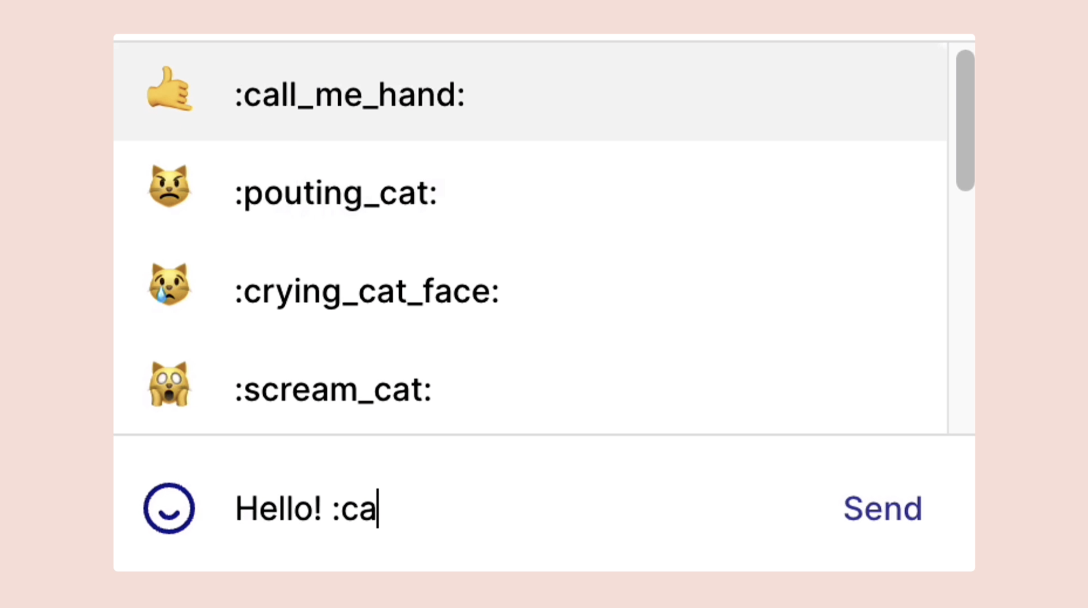This screenshot has width=1088, height=608.
Task: Insert the :scream_cat: shortcode suggestion
Action: [x=333, y=390]
